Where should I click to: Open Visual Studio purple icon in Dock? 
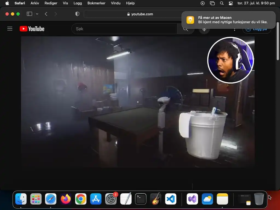(192, 199)
